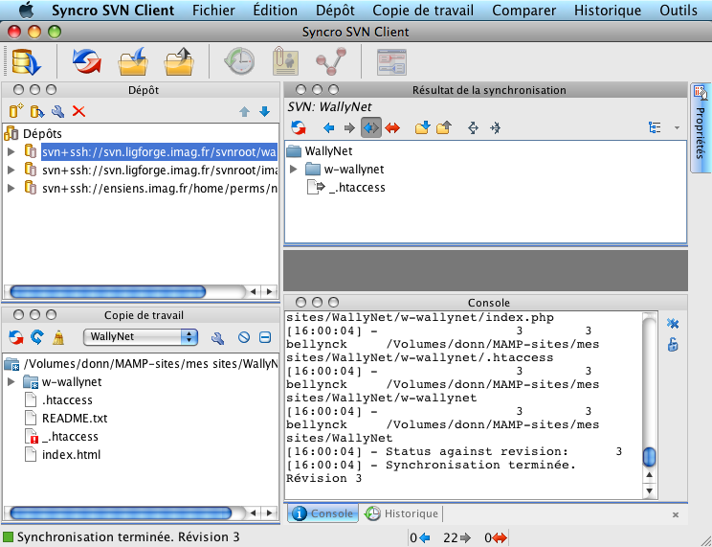Click the repository checkout database icon in main toolbar
This screenshot has width=712, height=547.
click(26, 61)
